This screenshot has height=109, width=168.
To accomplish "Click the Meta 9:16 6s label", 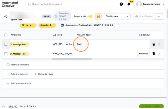I will pyautogui.click(x=28, y=106).
